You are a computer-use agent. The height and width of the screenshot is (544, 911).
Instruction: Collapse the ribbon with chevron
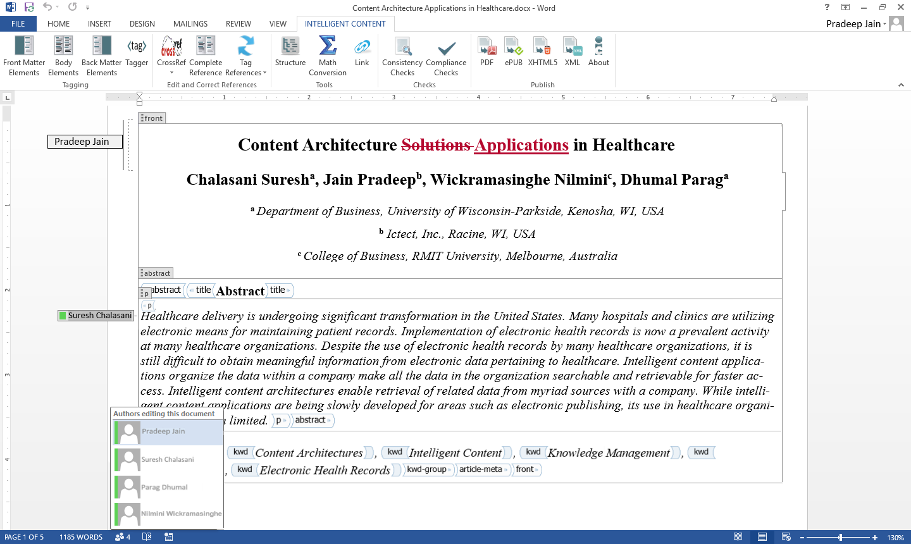tap(901, 85)
